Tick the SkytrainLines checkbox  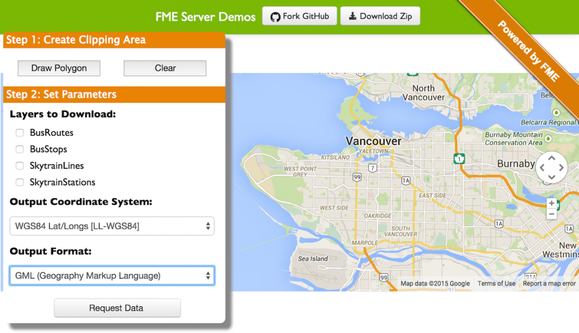pyautogui.click(x=20, y=166)
